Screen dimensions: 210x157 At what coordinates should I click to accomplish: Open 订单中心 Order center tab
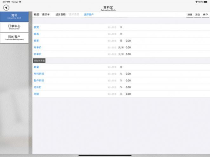point(14,27)
